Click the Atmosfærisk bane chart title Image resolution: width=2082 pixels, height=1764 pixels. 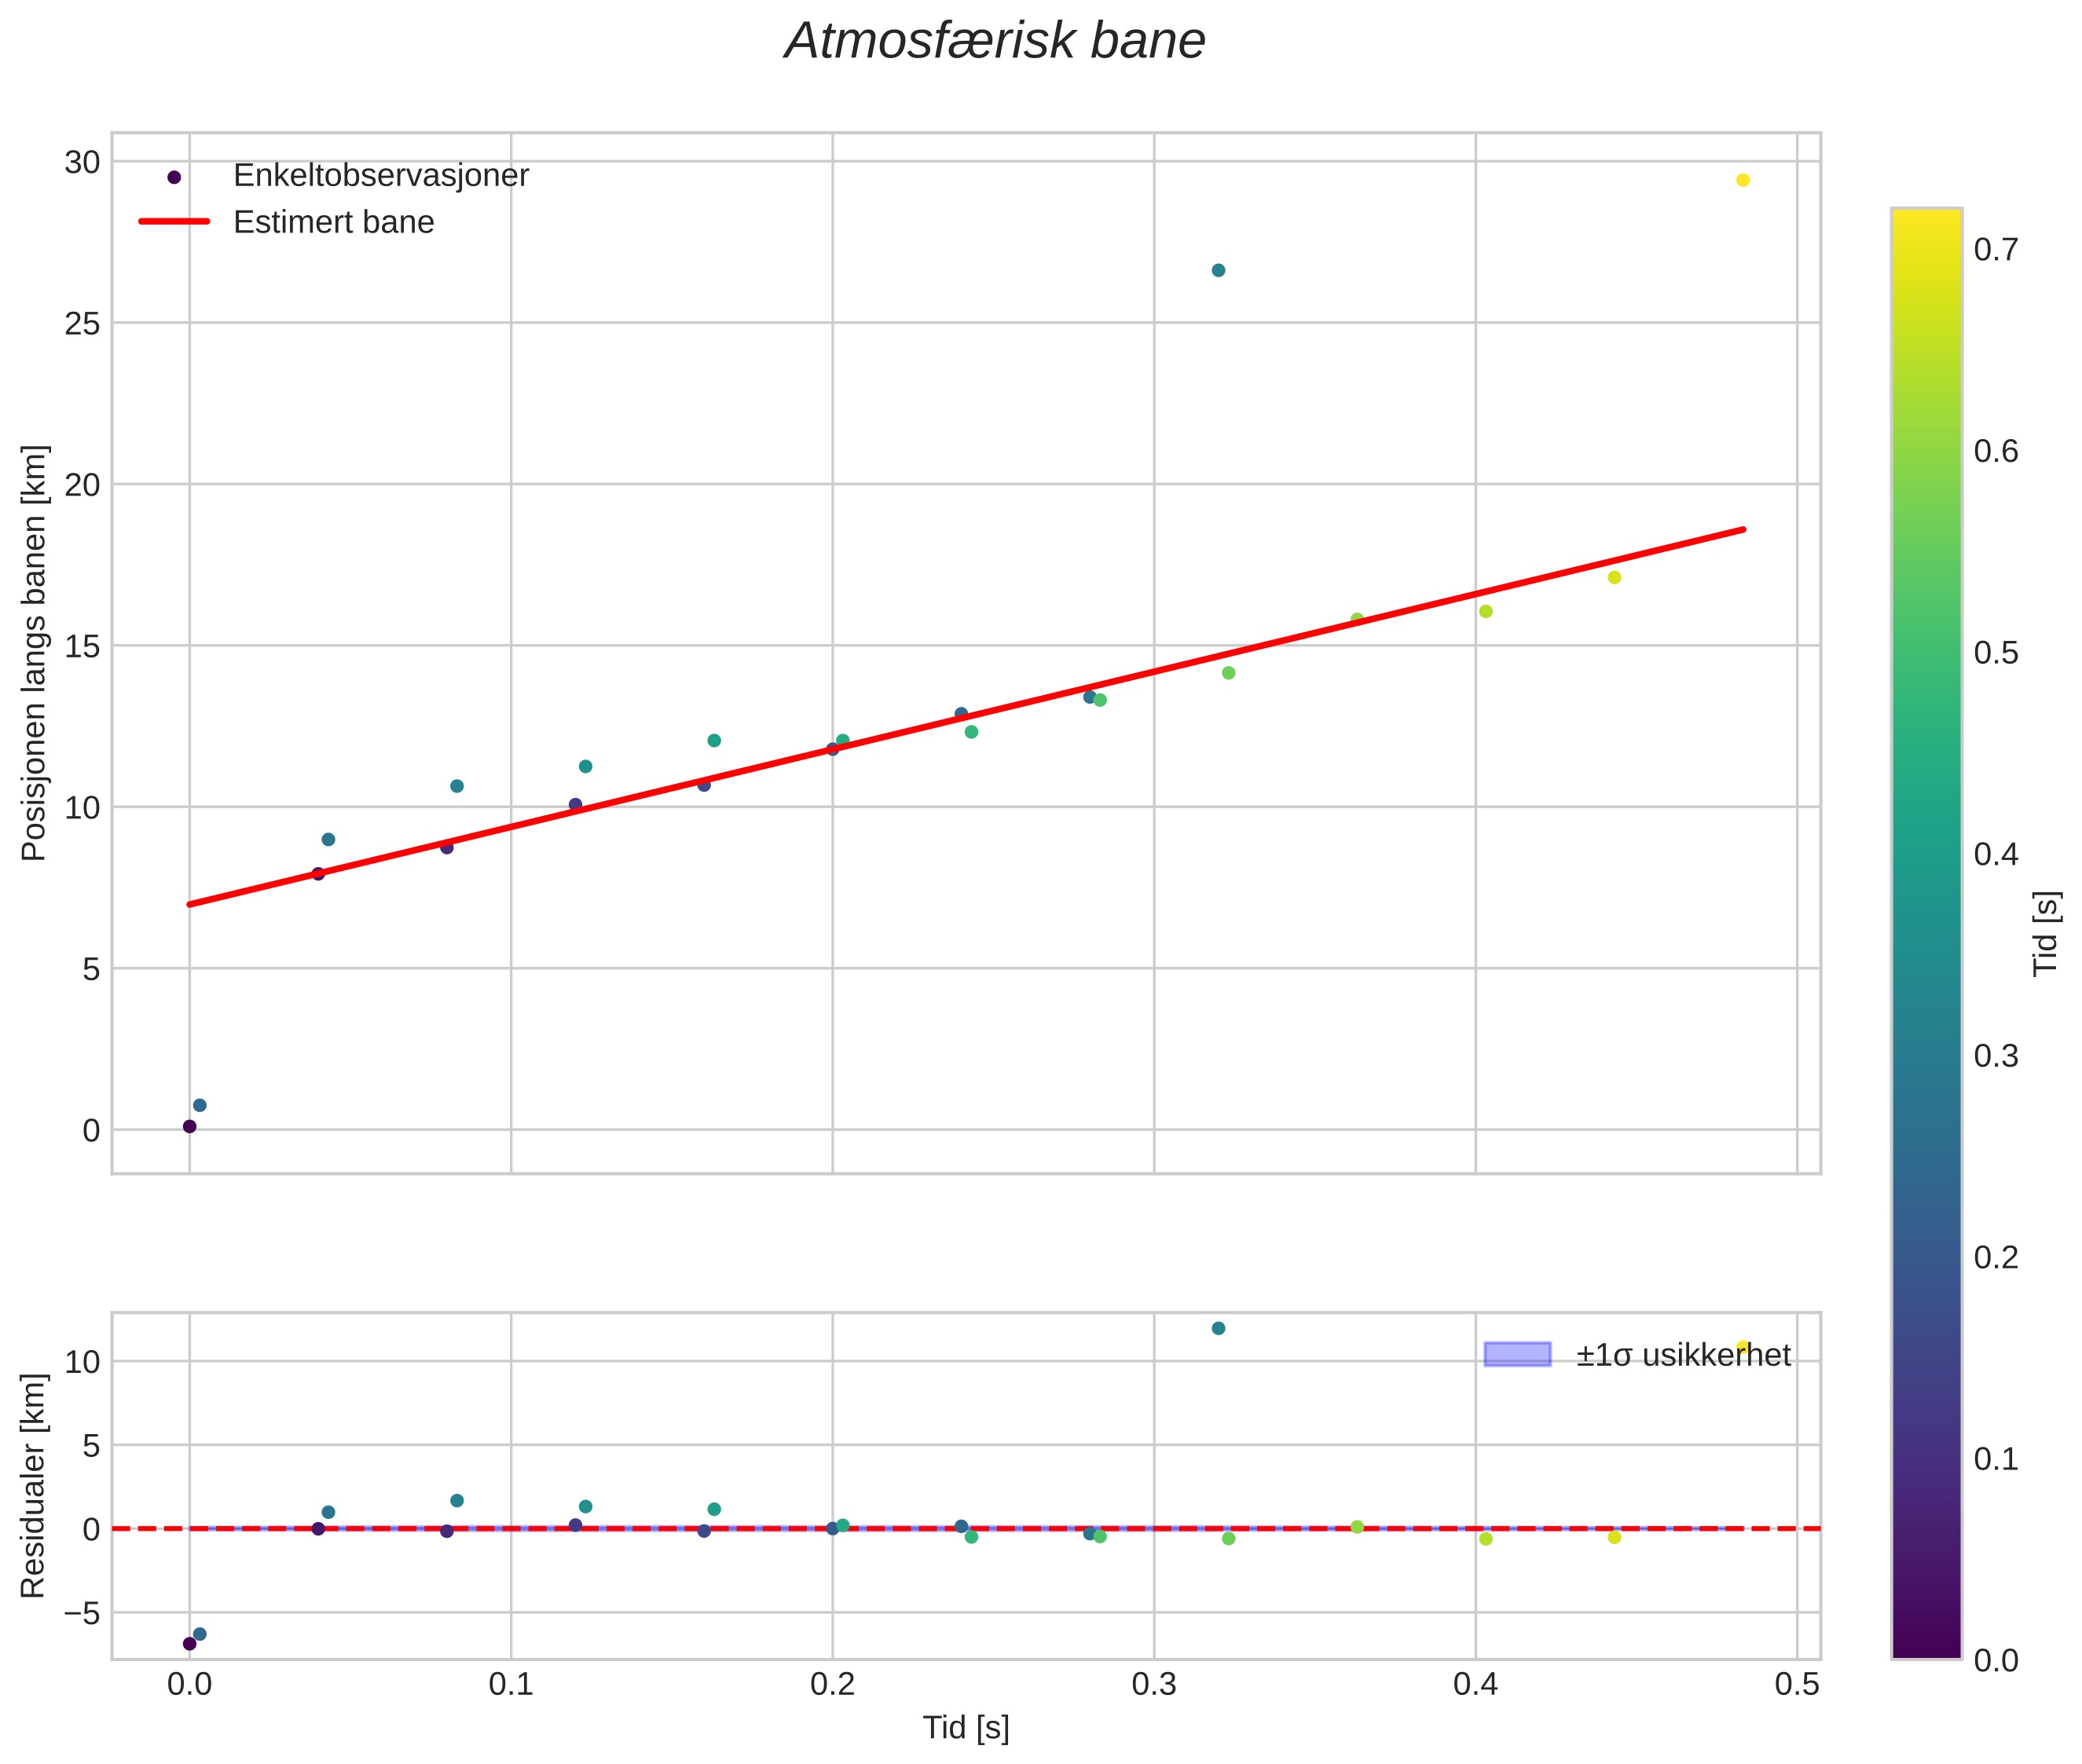[995, 41]
